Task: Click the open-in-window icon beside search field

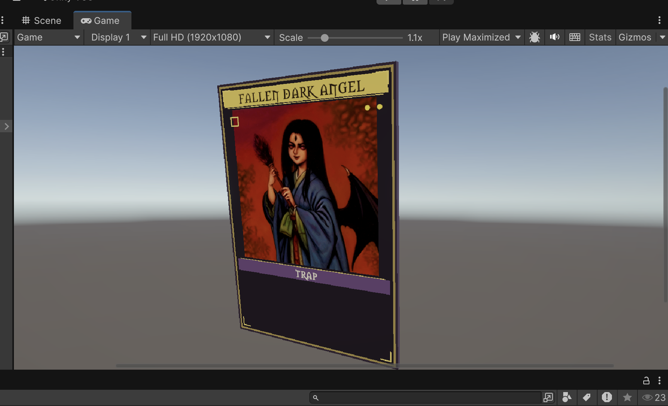Action: [x=548, y=397]
